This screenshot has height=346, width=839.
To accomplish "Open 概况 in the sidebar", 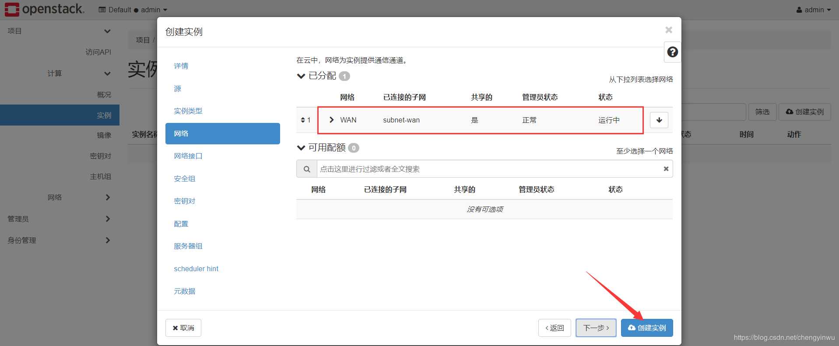I will coord(104,94).
